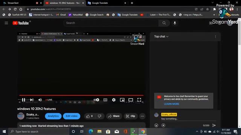
Task: Go back in the browser
Action: [x=4, y=9]
